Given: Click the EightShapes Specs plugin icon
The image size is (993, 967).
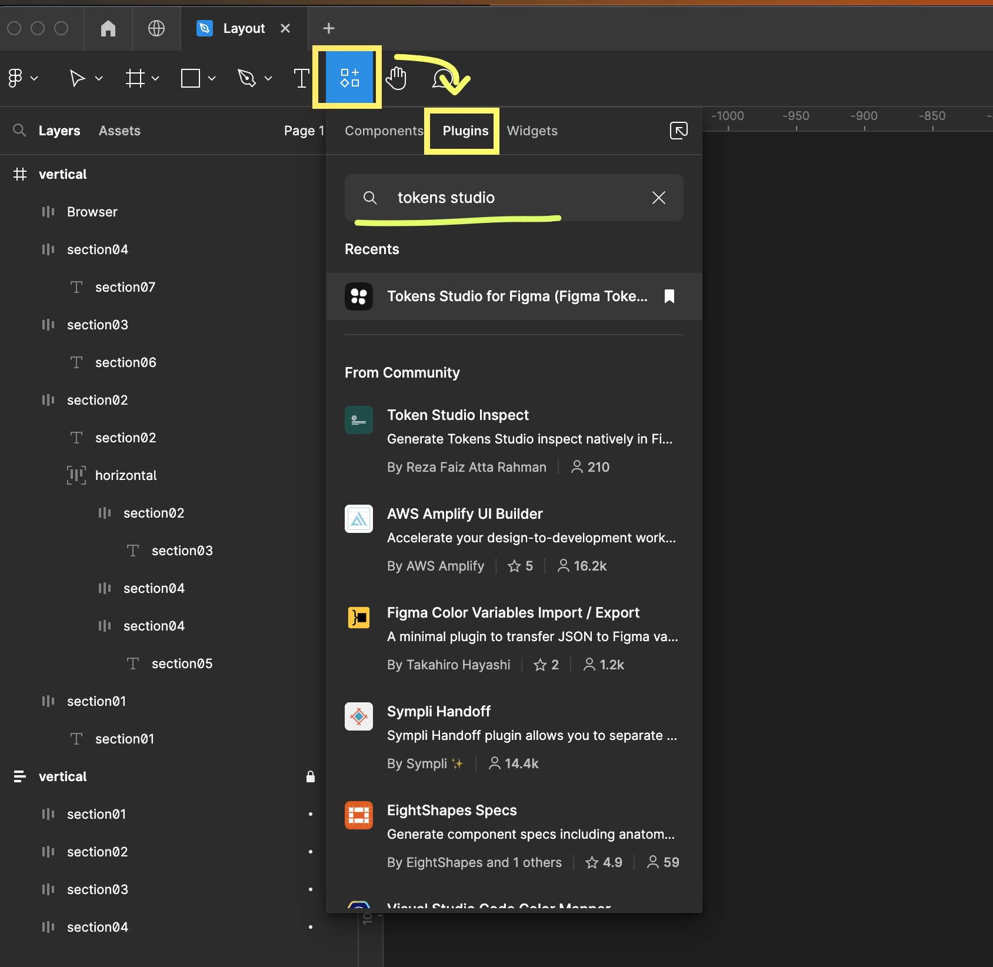Looking at the screenshot, I should pos(359,815).
